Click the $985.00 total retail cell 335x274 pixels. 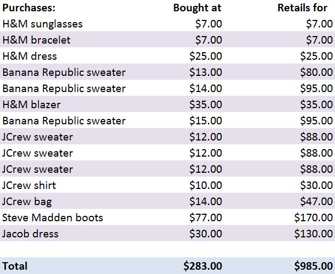pyautogui.click(x=313, y=266)
